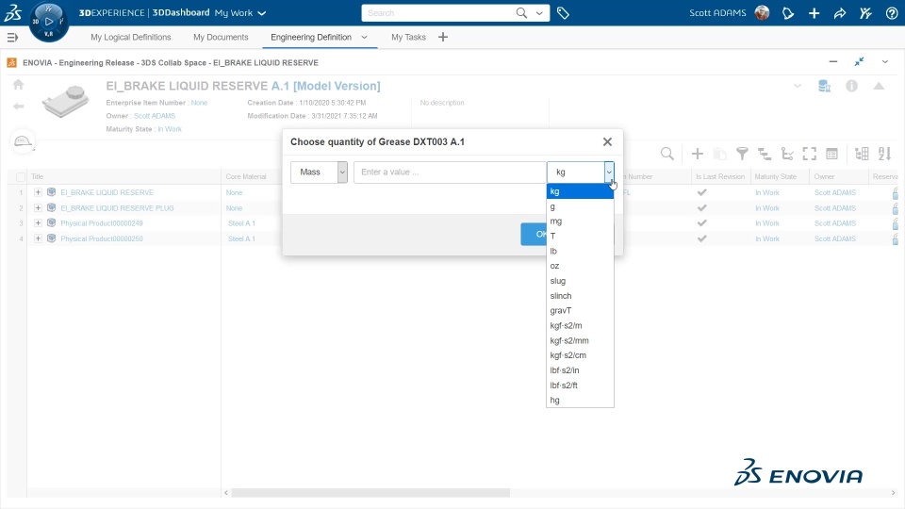The height and width of the screenshot is (509, 905).
Task: Click the column customization icon
Action: pos(862,154)
